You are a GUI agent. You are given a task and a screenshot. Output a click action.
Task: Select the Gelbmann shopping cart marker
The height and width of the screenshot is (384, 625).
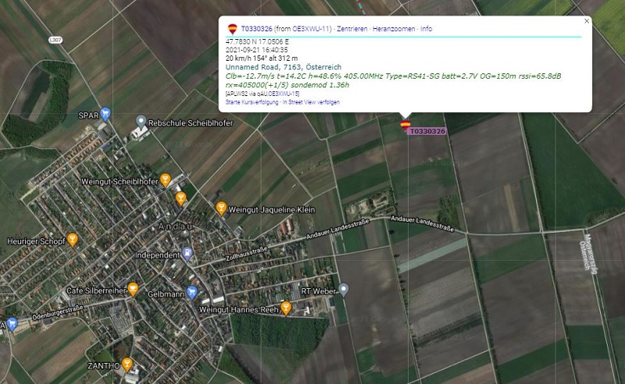pos(191,293)
